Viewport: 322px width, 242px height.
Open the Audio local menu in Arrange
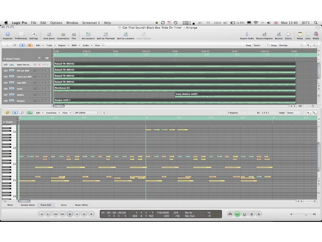(88, 45)
